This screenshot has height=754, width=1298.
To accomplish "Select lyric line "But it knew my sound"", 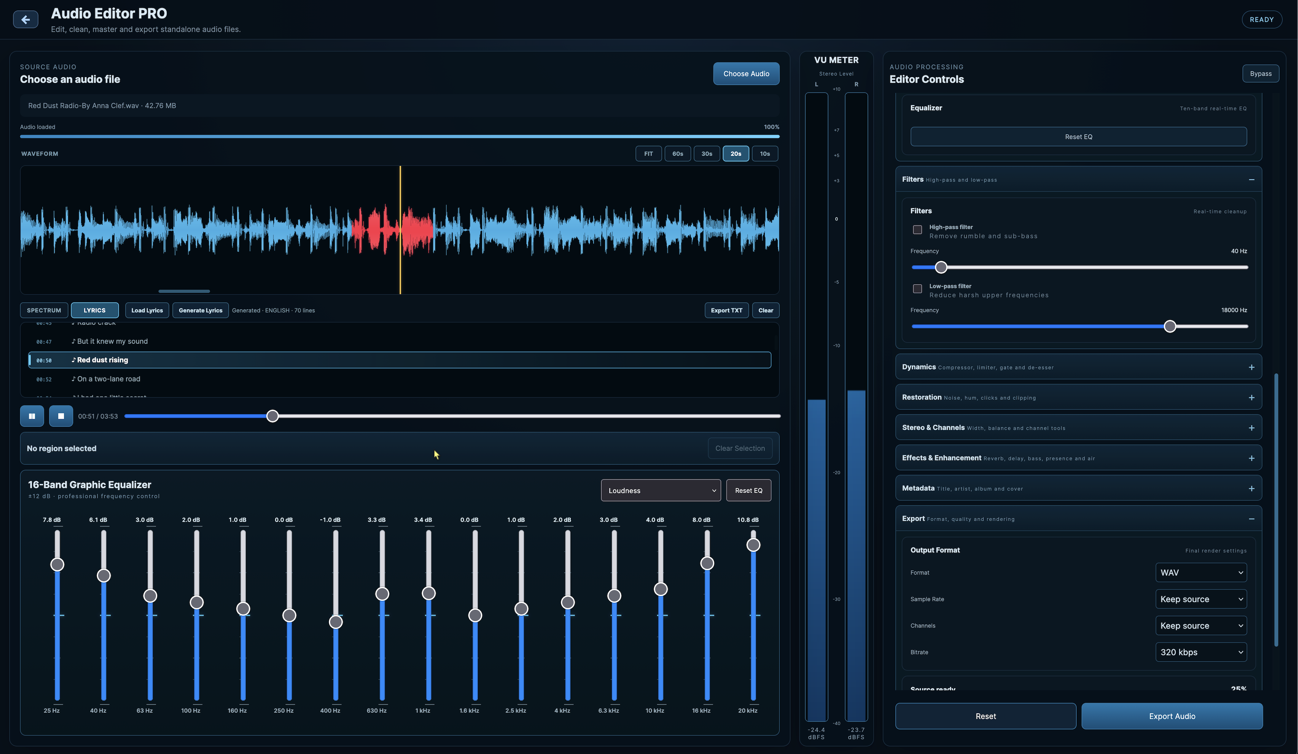I will (400, 341).
